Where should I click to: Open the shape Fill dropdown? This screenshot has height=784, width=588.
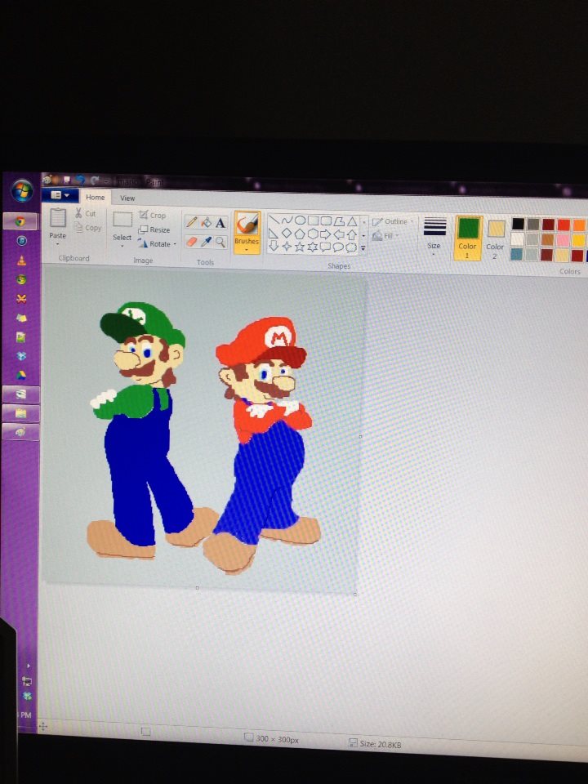tap(385, 236)
